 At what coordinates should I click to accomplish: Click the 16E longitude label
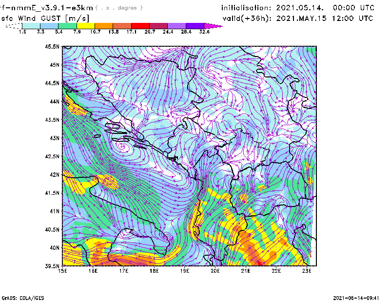93,271
